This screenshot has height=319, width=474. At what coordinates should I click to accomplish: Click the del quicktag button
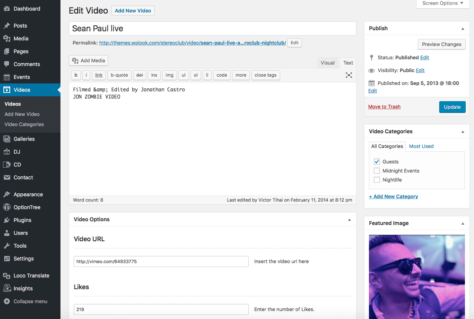139,75
